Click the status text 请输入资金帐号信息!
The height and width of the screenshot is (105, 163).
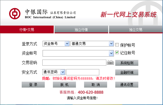coord(82,98)
